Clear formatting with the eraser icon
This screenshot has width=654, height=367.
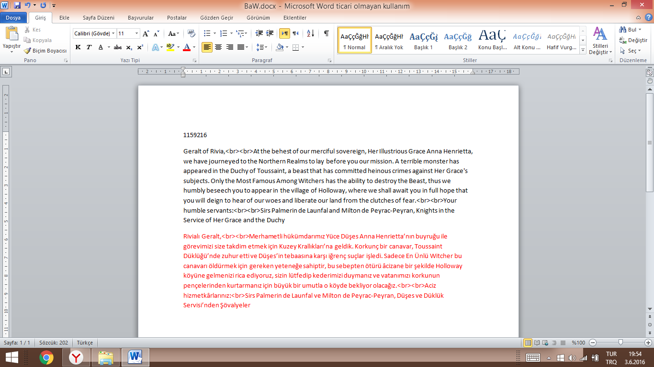click(192, 33)
